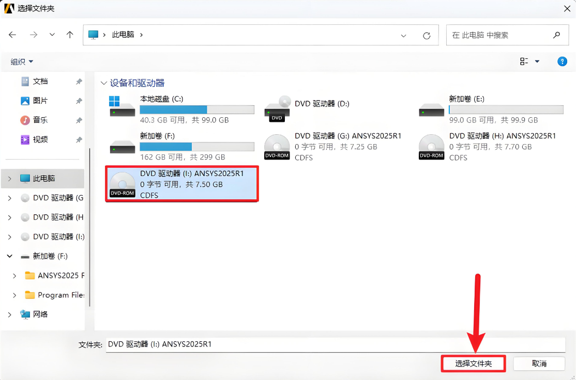Click the magnifier search icon

click(556, 35)
